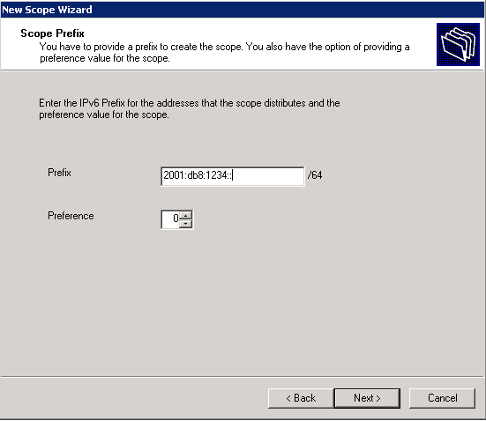Viewport: 486px width, 421px height.
Task: Click the Preference label
Action: (71, 216)
